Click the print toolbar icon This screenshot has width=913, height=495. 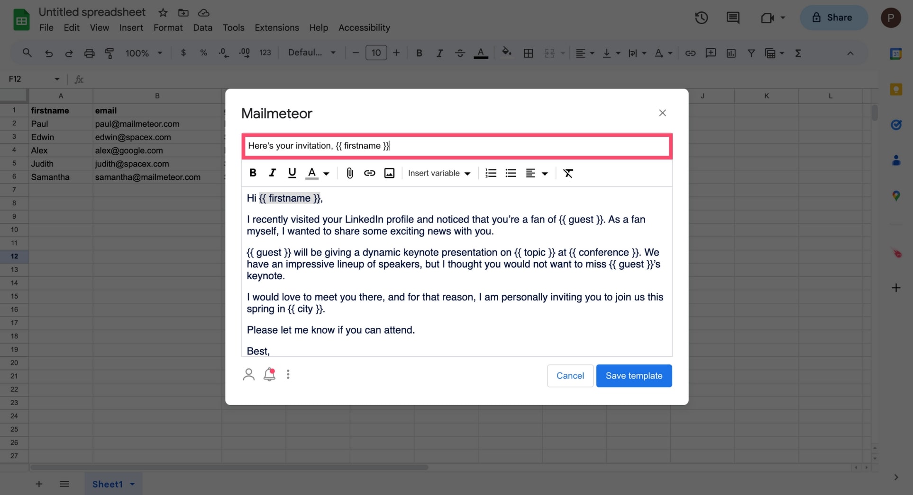pos(89,53)
